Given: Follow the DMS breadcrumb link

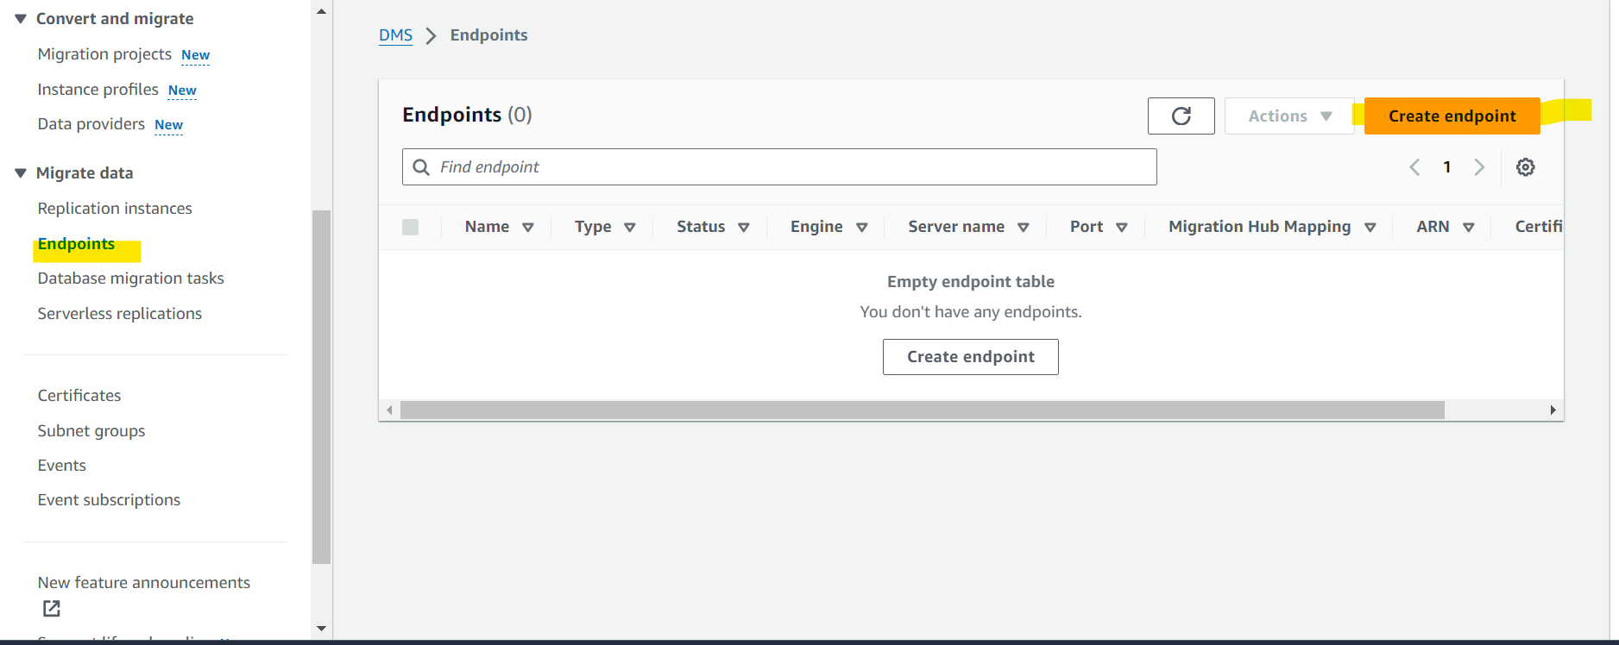Looking at the screenshot, I should 395,35.
